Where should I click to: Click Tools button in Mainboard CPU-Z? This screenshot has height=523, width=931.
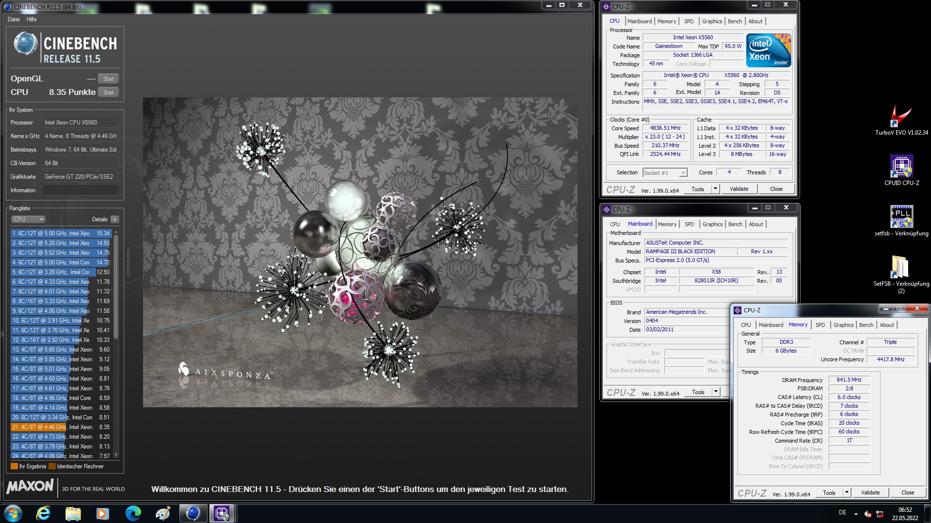(x=698, y=392)
